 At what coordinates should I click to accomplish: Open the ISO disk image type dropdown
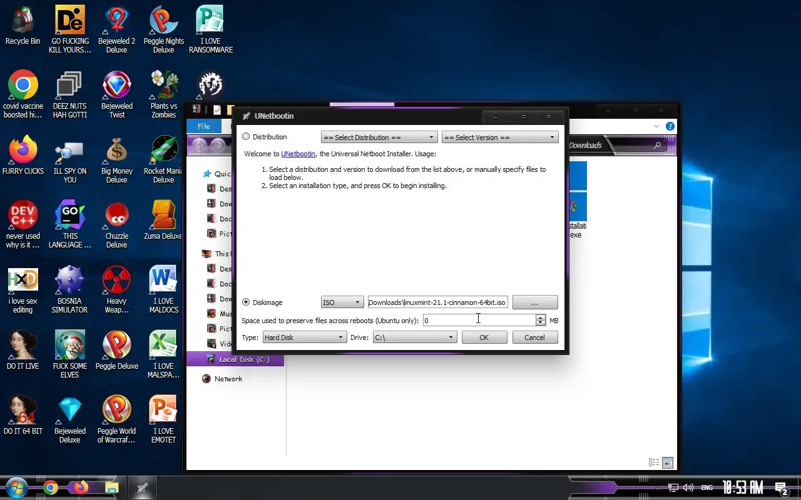(342, 302)
